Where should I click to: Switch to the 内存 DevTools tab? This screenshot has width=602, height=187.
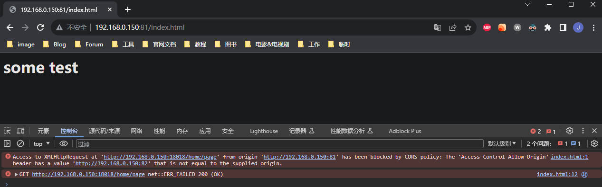pyautogui.click(x=182, y=131)
